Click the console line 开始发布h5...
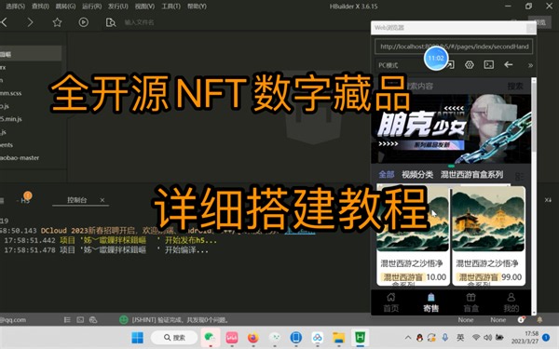The width and height of the screenshot is (559, 349). tap(111, 240)
